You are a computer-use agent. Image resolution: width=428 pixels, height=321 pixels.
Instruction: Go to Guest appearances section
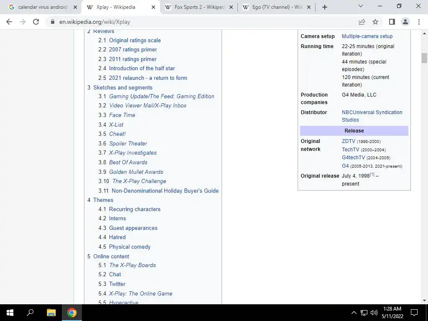pyautogui.click(x=133, y=228)
